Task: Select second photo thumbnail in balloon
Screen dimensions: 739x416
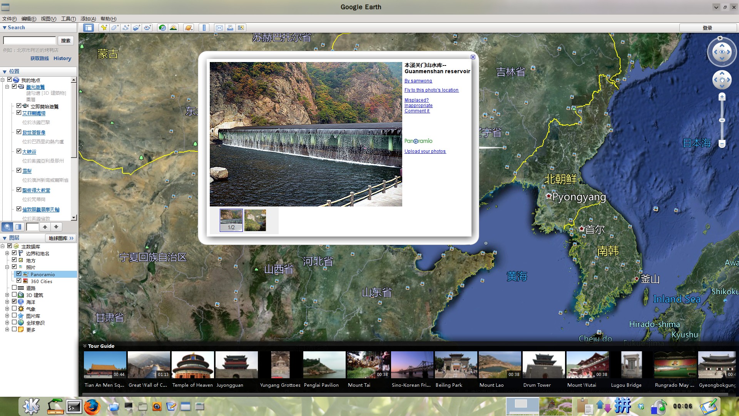Action: 255,220
